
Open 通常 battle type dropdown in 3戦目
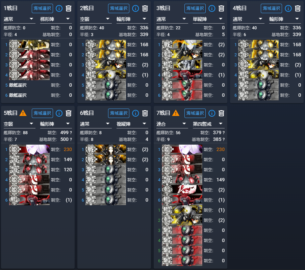pos(172,19)
